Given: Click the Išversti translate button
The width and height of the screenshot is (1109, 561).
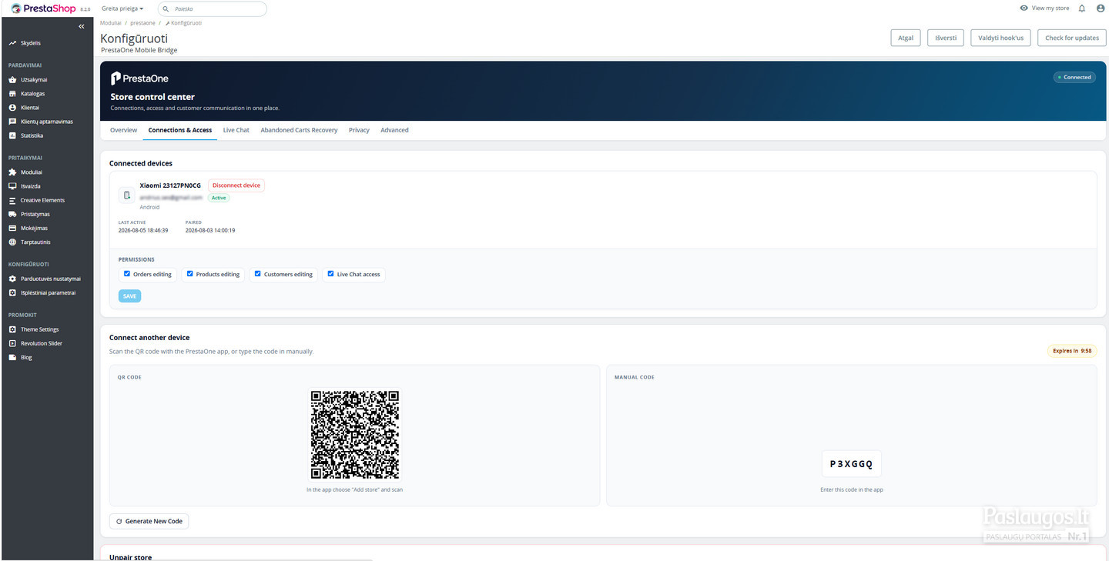Looking at the screenshot, I should pos(946,38).
